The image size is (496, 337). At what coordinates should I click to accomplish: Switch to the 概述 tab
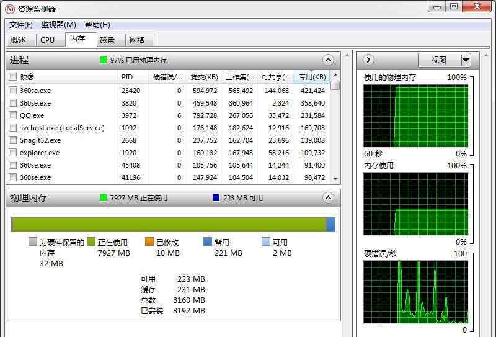coord(21,40)
